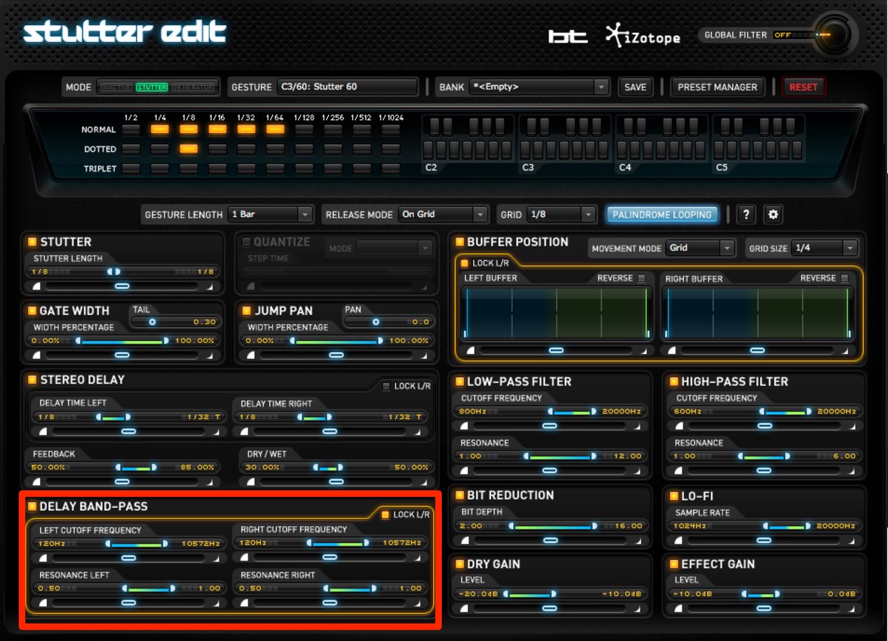Open the Bank dropdown
This screenshot has width=888, height=641.
(538, 87)
